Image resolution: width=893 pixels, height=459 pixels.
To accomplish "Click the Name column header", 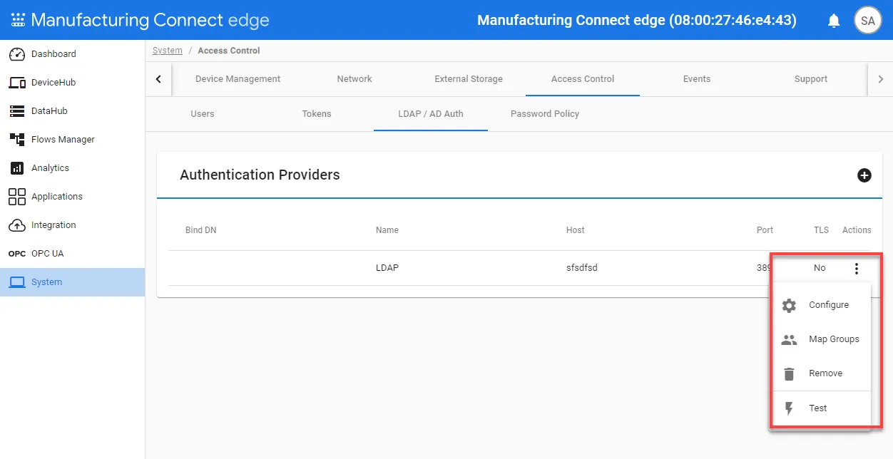I will point(387,230).
